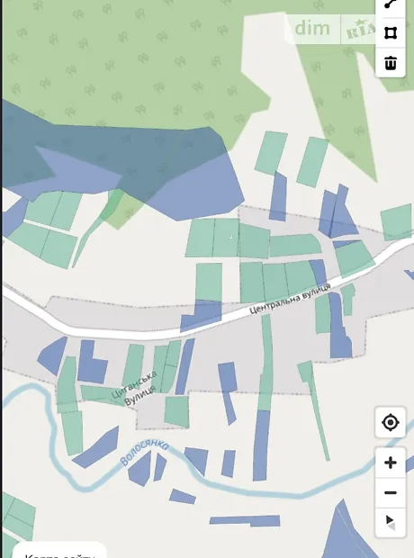Zoom in with the plus button
The height and width of the screenshot is (558, 414).
click(390, 463)
